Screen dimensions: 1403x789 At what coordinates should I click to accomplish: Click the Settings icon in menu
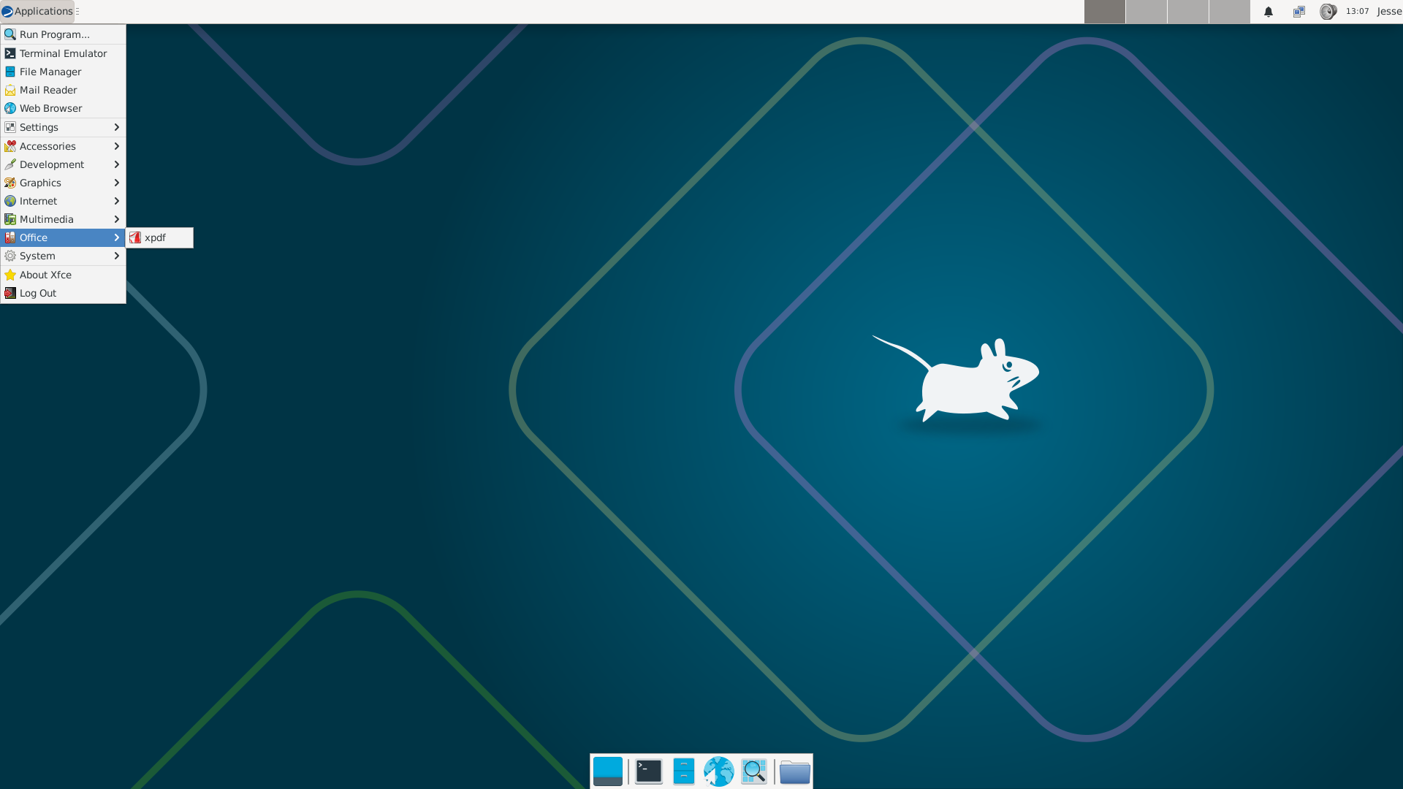(x=10, y=127)
